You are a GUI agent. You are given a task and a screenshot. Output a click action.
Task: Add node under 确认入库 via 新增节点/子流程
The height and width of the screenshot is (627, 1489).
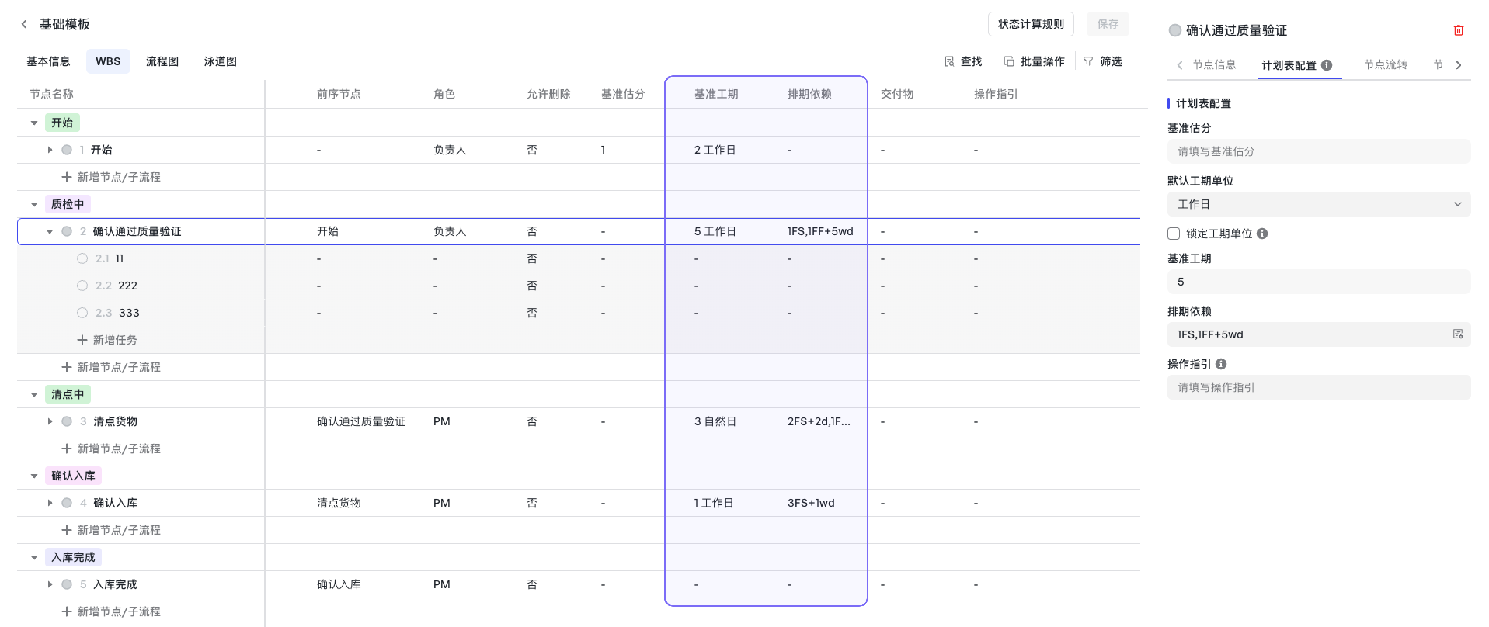pos(111,530)
